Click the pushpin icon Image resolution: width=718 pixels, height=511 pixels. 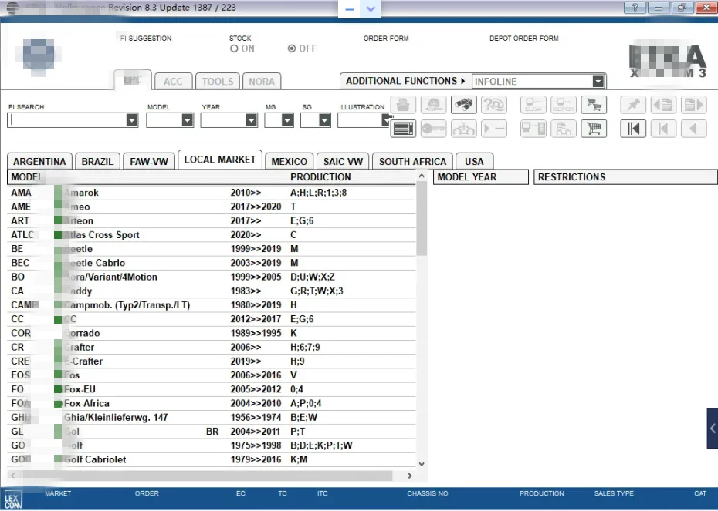click(634, 105)
